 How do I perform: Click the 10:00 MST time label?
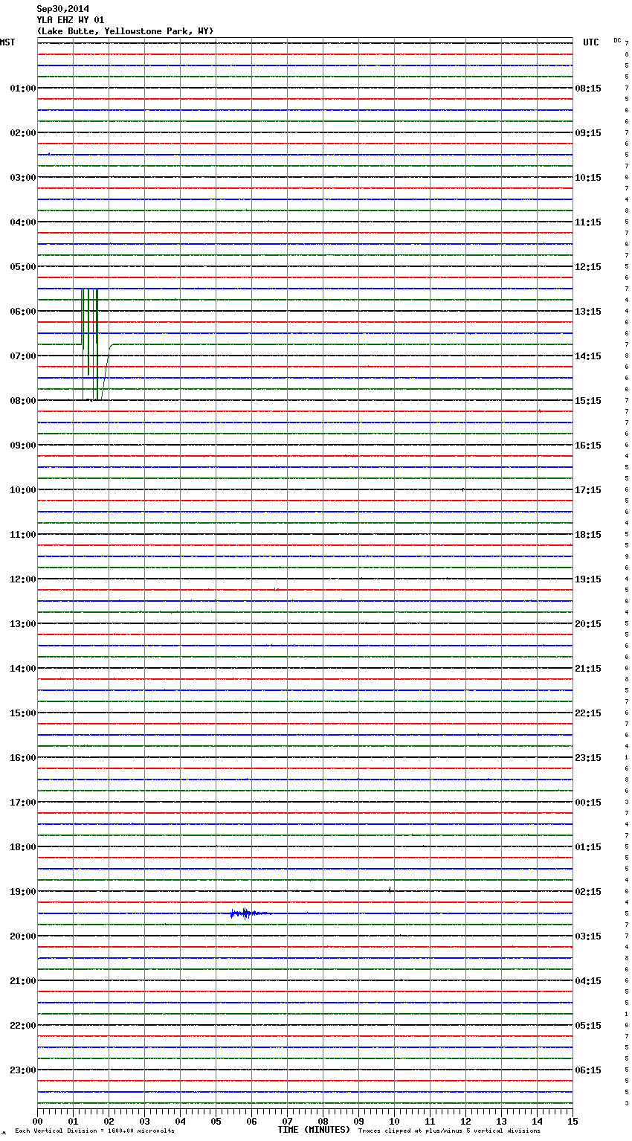pos(23,490)
